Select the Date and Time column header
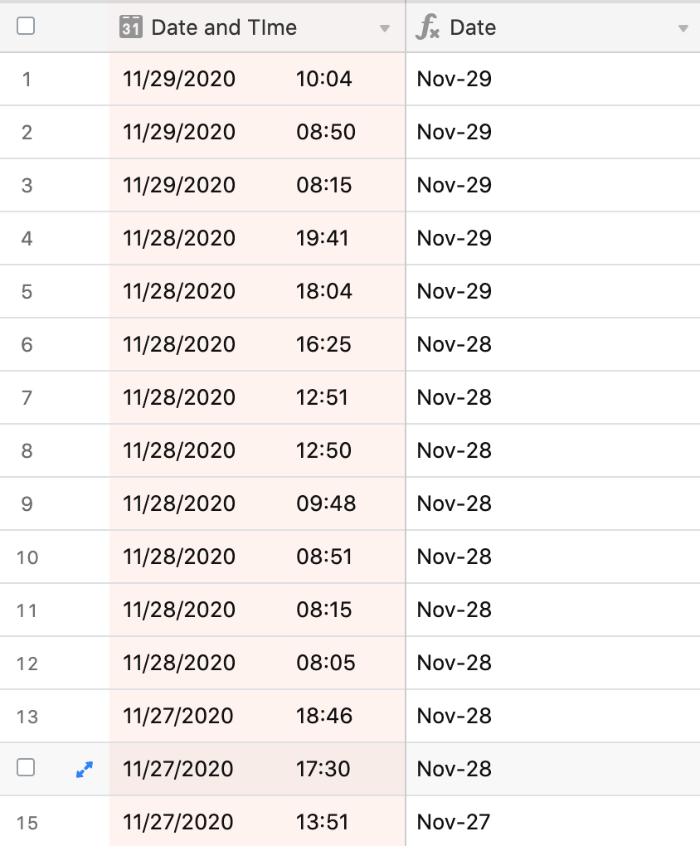Image resolution: width=700 pixels, height=846 pixels. tap(257, 27)
